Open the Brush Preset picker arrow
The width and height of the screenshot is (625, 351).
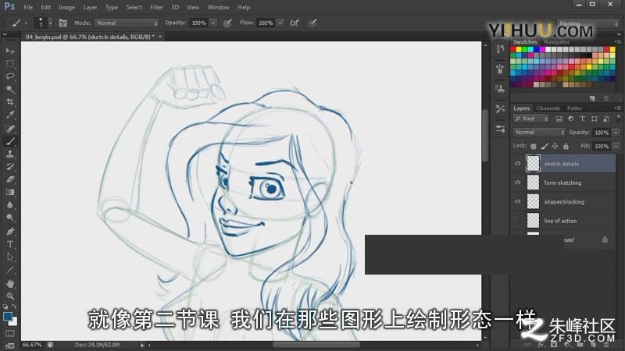click(x=50, y=23)
